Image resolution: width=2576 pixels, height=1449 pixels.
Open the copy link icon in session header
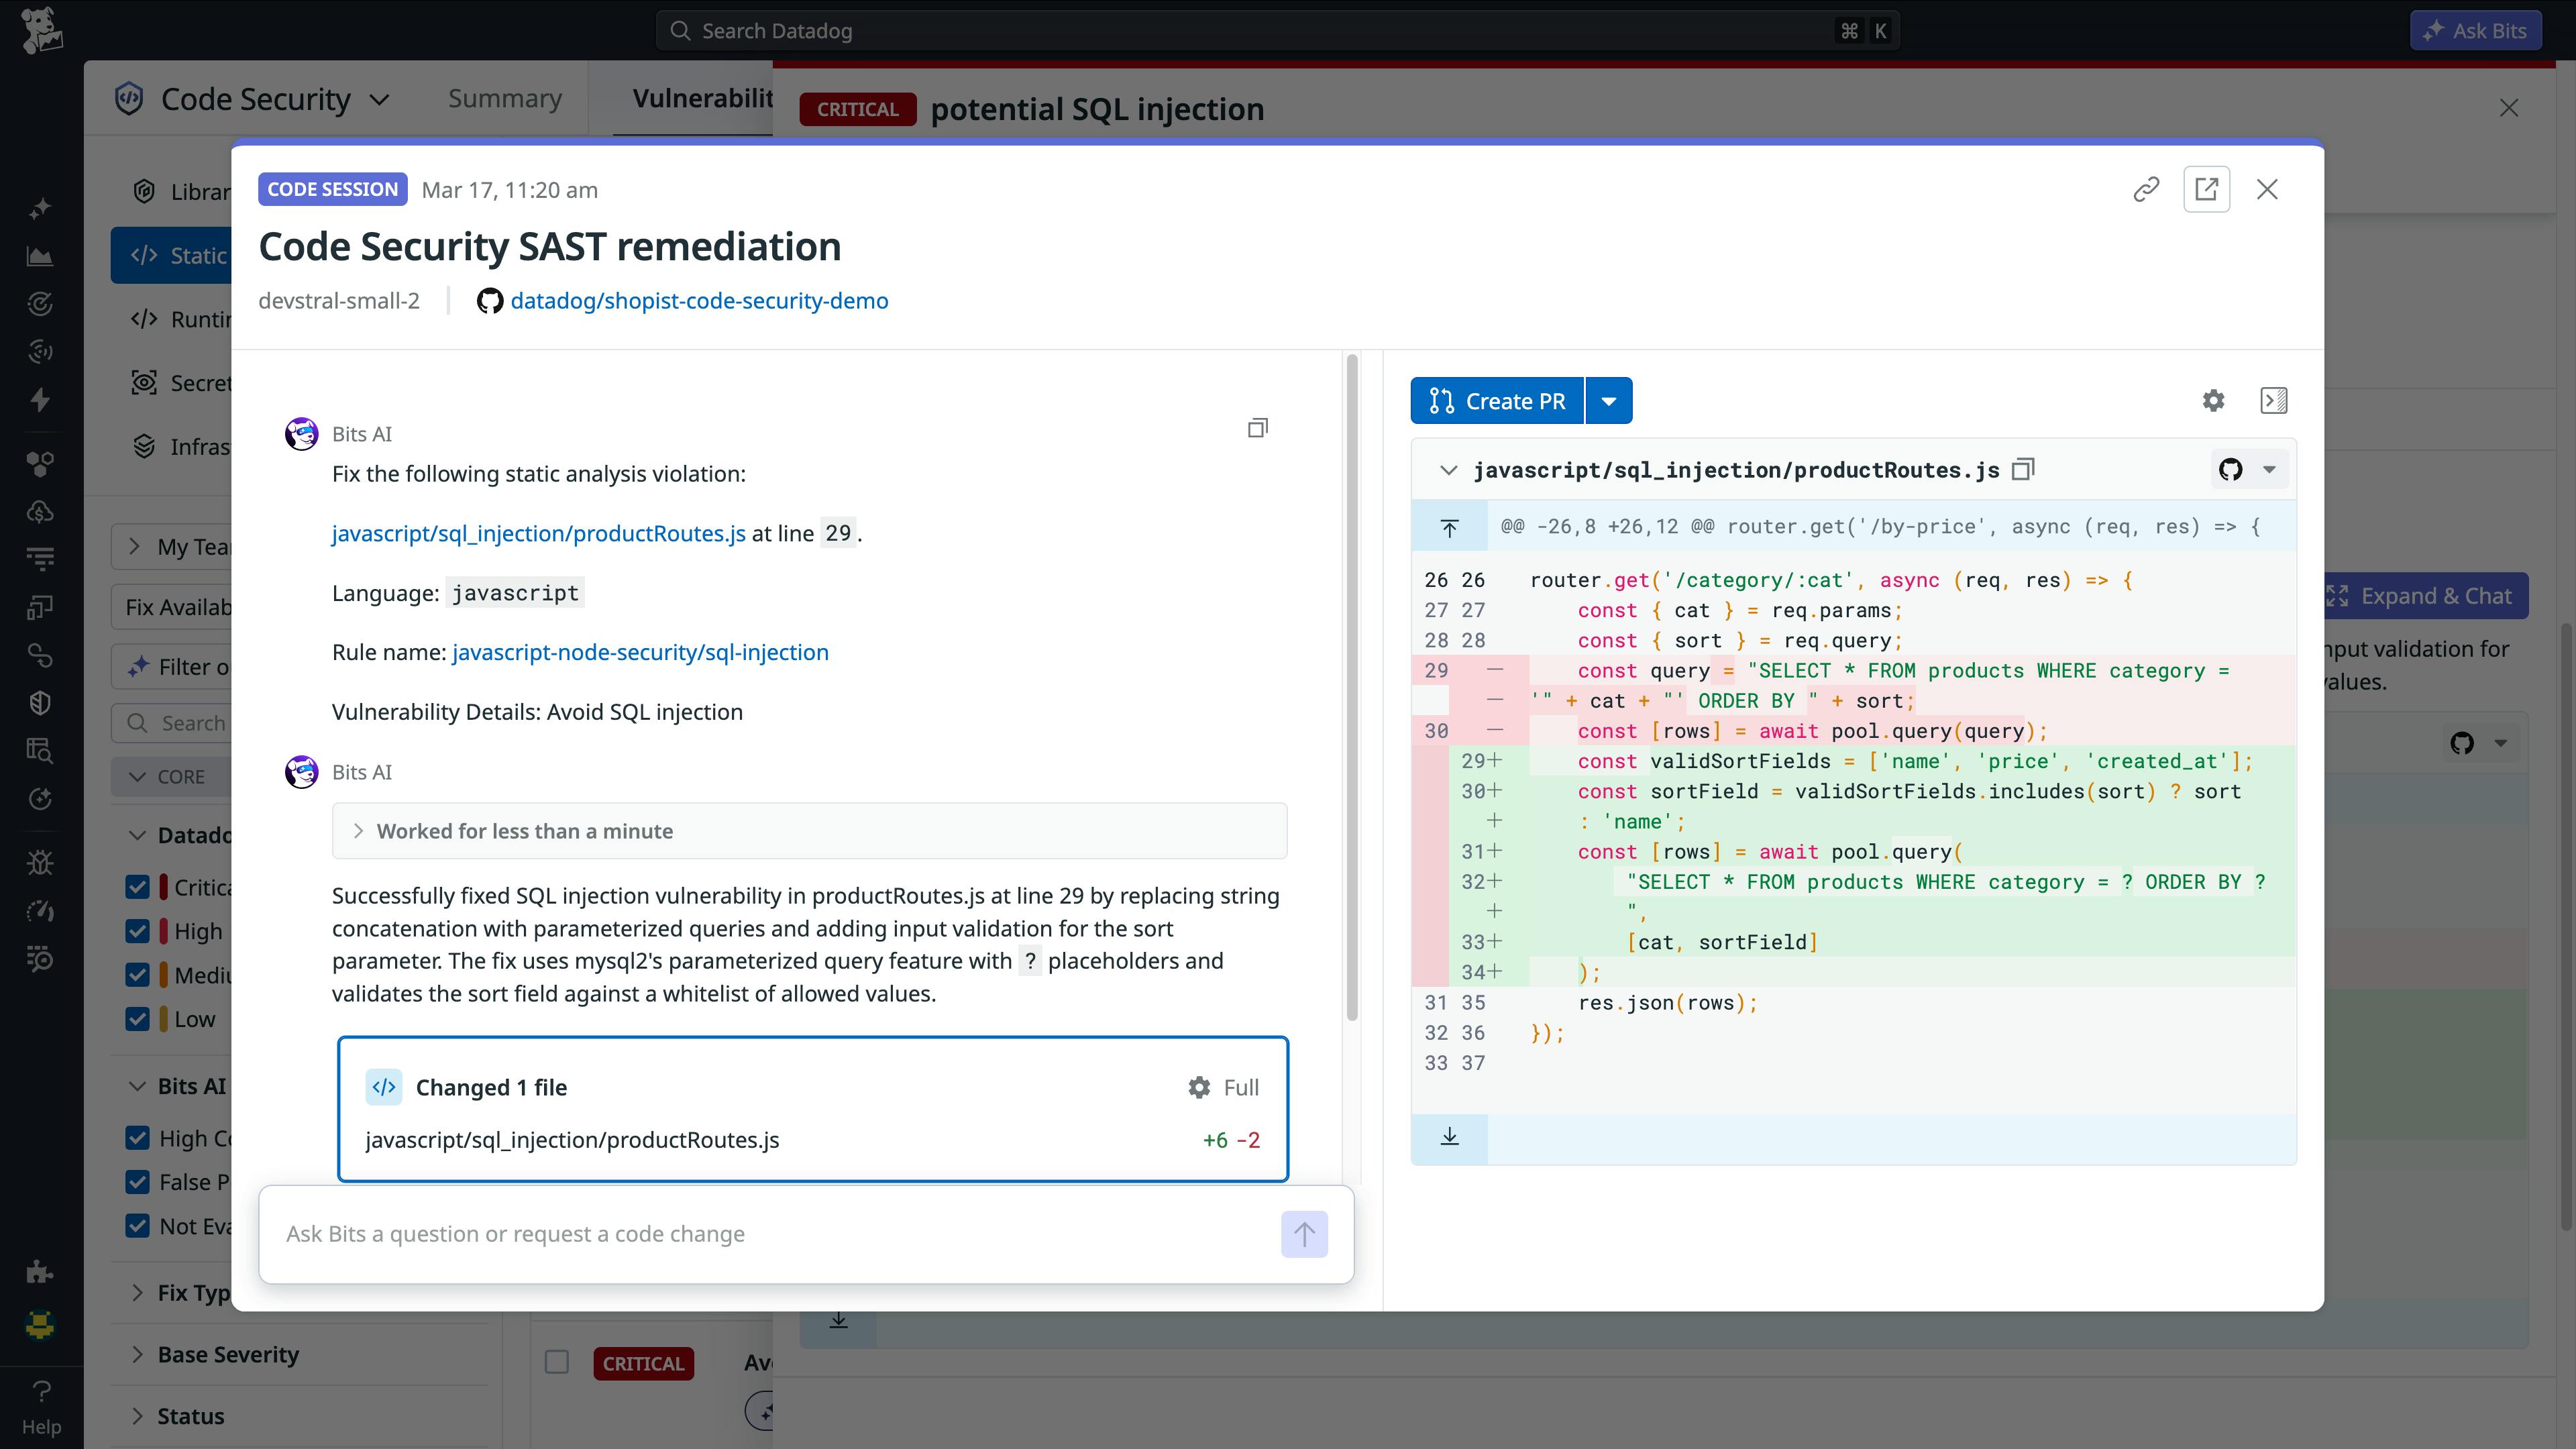tap(2145, 188)
